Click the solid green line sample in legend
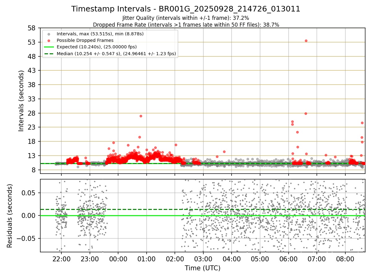This screenshot has width=372, height=279. click(x=49, y=47)
